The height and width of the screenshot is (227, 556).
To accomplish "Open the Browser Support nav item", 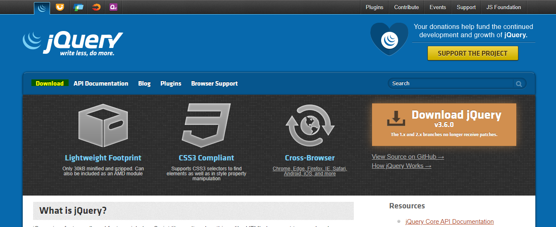I will 214,83.
